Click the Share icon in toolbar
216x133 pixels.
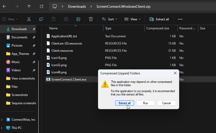pyautogui.click(x=78, y=19)
